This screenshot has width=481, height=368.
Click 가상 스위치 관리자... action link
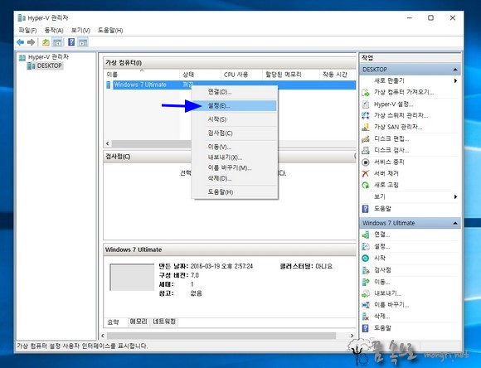[401, 115]
